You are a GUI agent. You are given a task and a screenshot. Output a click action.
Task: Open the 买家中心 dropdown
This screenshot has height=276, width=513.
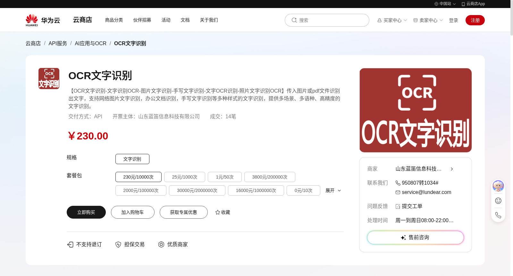click(x=392, y=20)
